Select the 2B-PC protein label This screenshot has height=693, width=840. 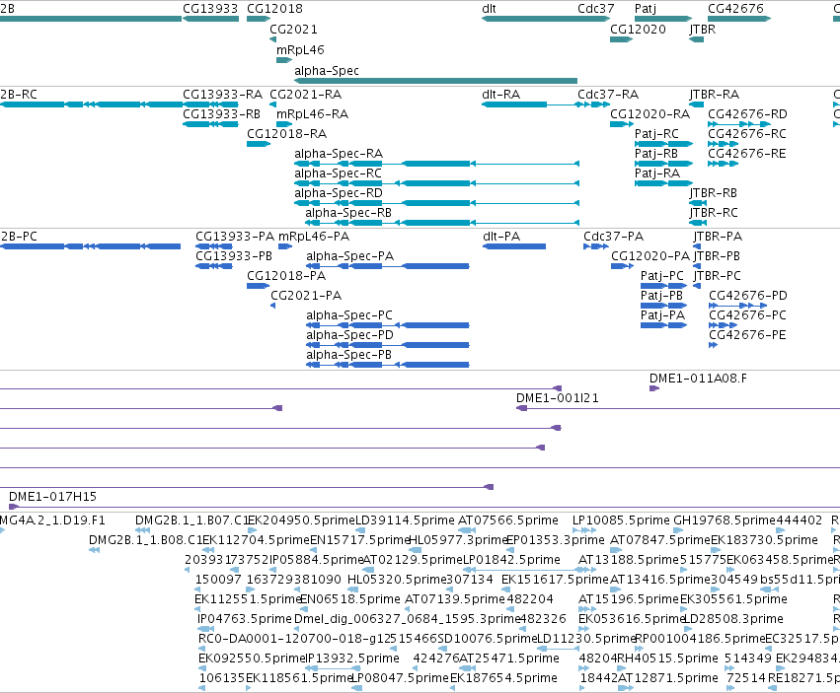[x=19, y=237]
